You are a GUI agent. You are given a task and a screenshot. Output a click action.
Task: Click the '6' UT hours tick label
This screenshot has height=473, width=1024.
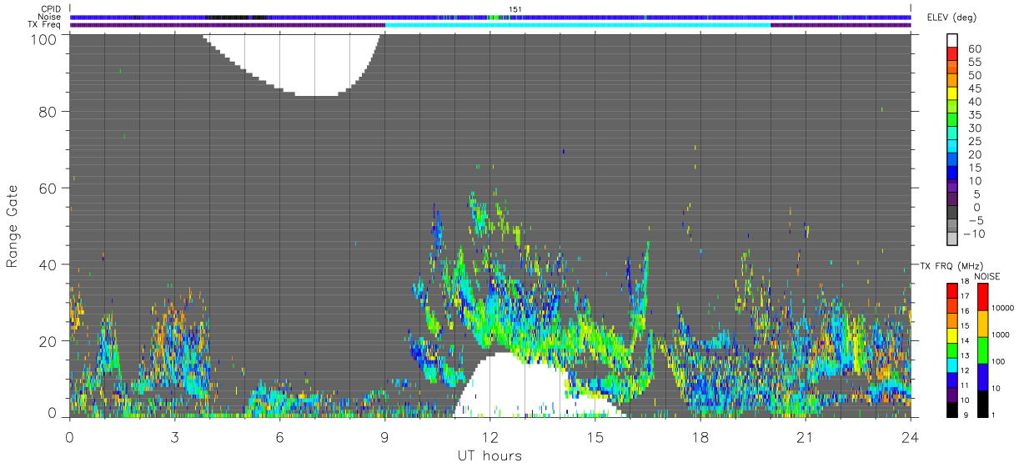(x=279, y=437)
